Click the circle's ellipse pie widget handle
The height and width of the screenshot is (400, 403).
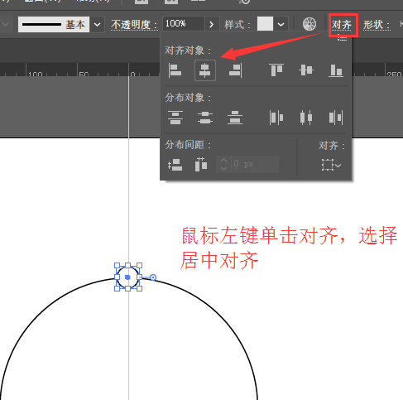coord(153,277)
